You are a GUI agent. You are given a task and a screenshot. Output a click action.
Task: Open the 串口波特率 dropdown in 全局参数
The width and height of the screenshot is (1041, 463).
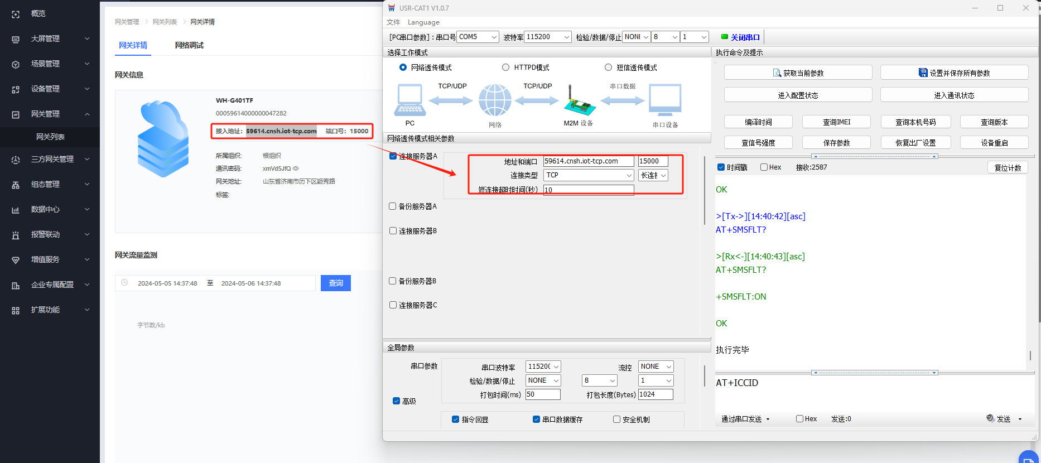(543, 366)
